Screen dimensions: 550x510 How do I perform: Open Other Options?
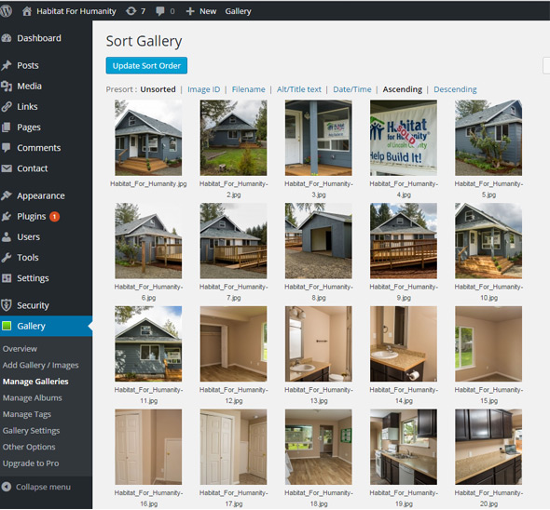29,447
